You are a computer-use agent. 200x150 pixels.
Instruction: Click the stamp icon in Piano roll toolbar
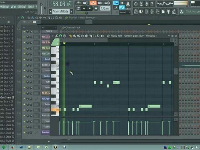point(65,36)
